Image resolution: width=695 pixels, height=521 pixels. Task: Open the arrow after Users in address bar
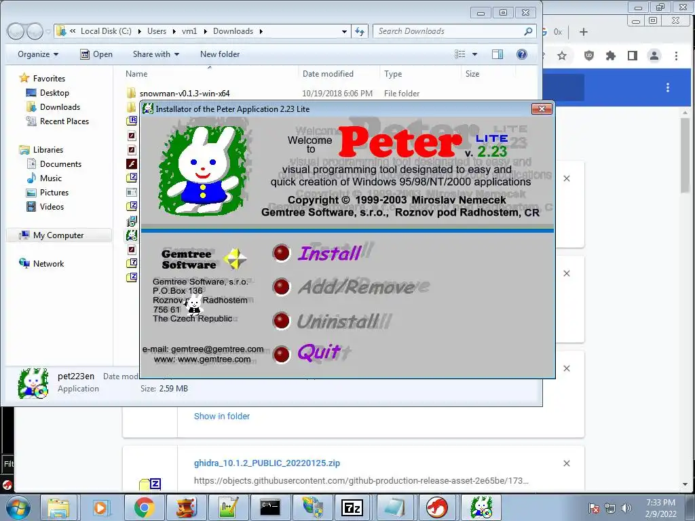click(x=174, y=31)
